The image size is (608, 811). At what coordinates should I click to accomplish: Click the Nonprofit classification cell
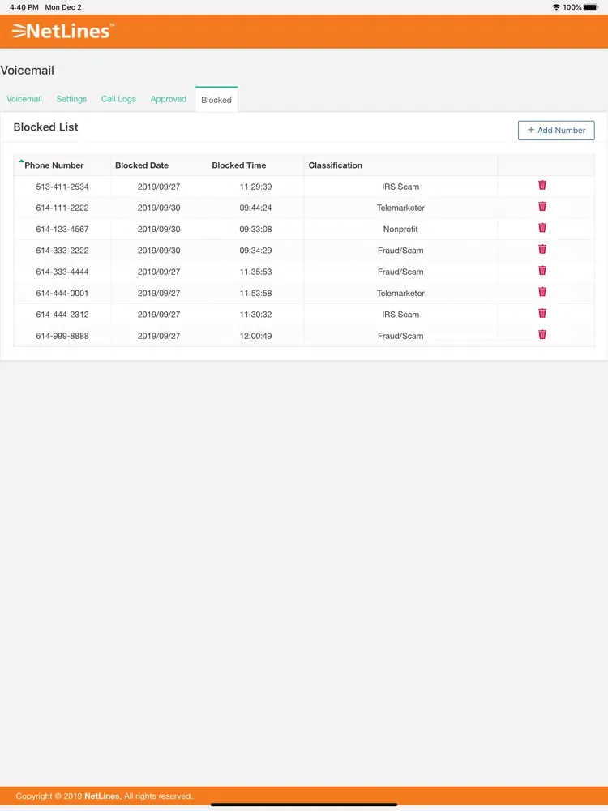[400, 230]
